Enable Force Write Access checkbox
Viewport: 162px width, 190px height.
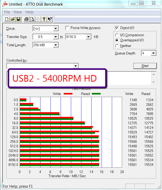67,28
